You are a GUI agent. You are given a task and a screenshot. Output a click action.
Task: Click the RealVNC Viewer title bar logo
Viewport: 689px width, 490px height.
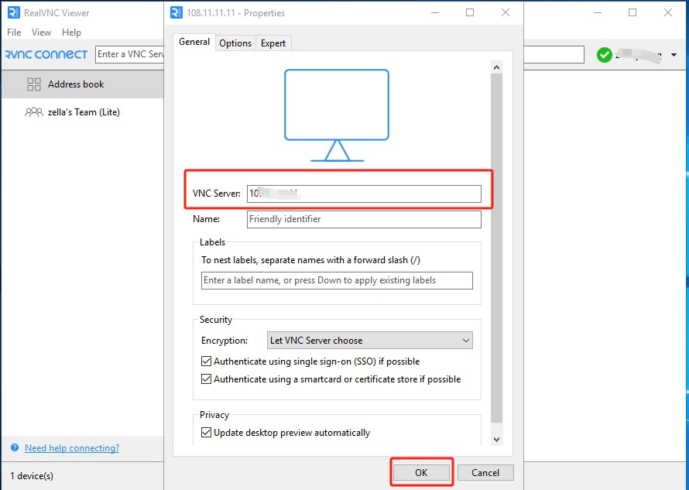[x=13, y=12]
